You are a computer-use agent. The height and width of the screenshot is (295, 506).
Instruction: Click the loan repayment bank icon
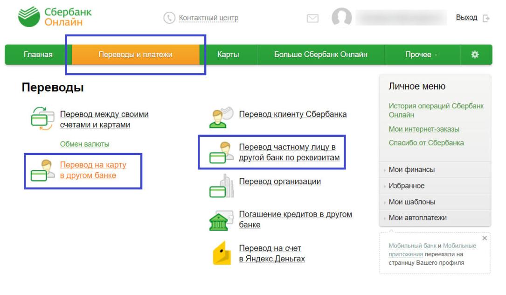221,220
